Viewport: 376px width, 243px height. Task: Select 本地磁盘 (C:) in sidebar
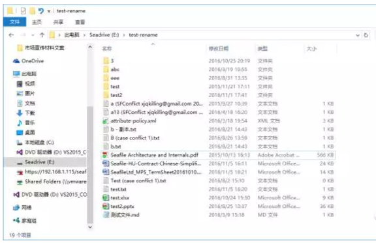[x=35, y=143]
